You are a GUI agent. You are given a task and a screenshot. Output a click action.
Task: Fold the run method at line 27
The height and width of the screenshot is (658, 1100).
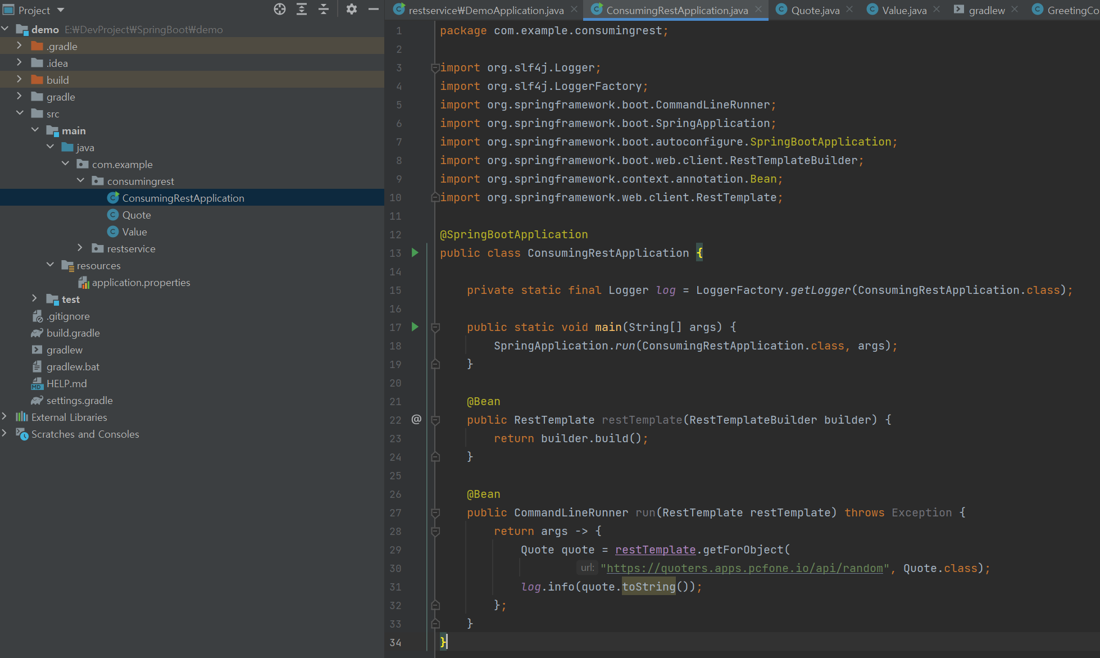coord(435,512)
